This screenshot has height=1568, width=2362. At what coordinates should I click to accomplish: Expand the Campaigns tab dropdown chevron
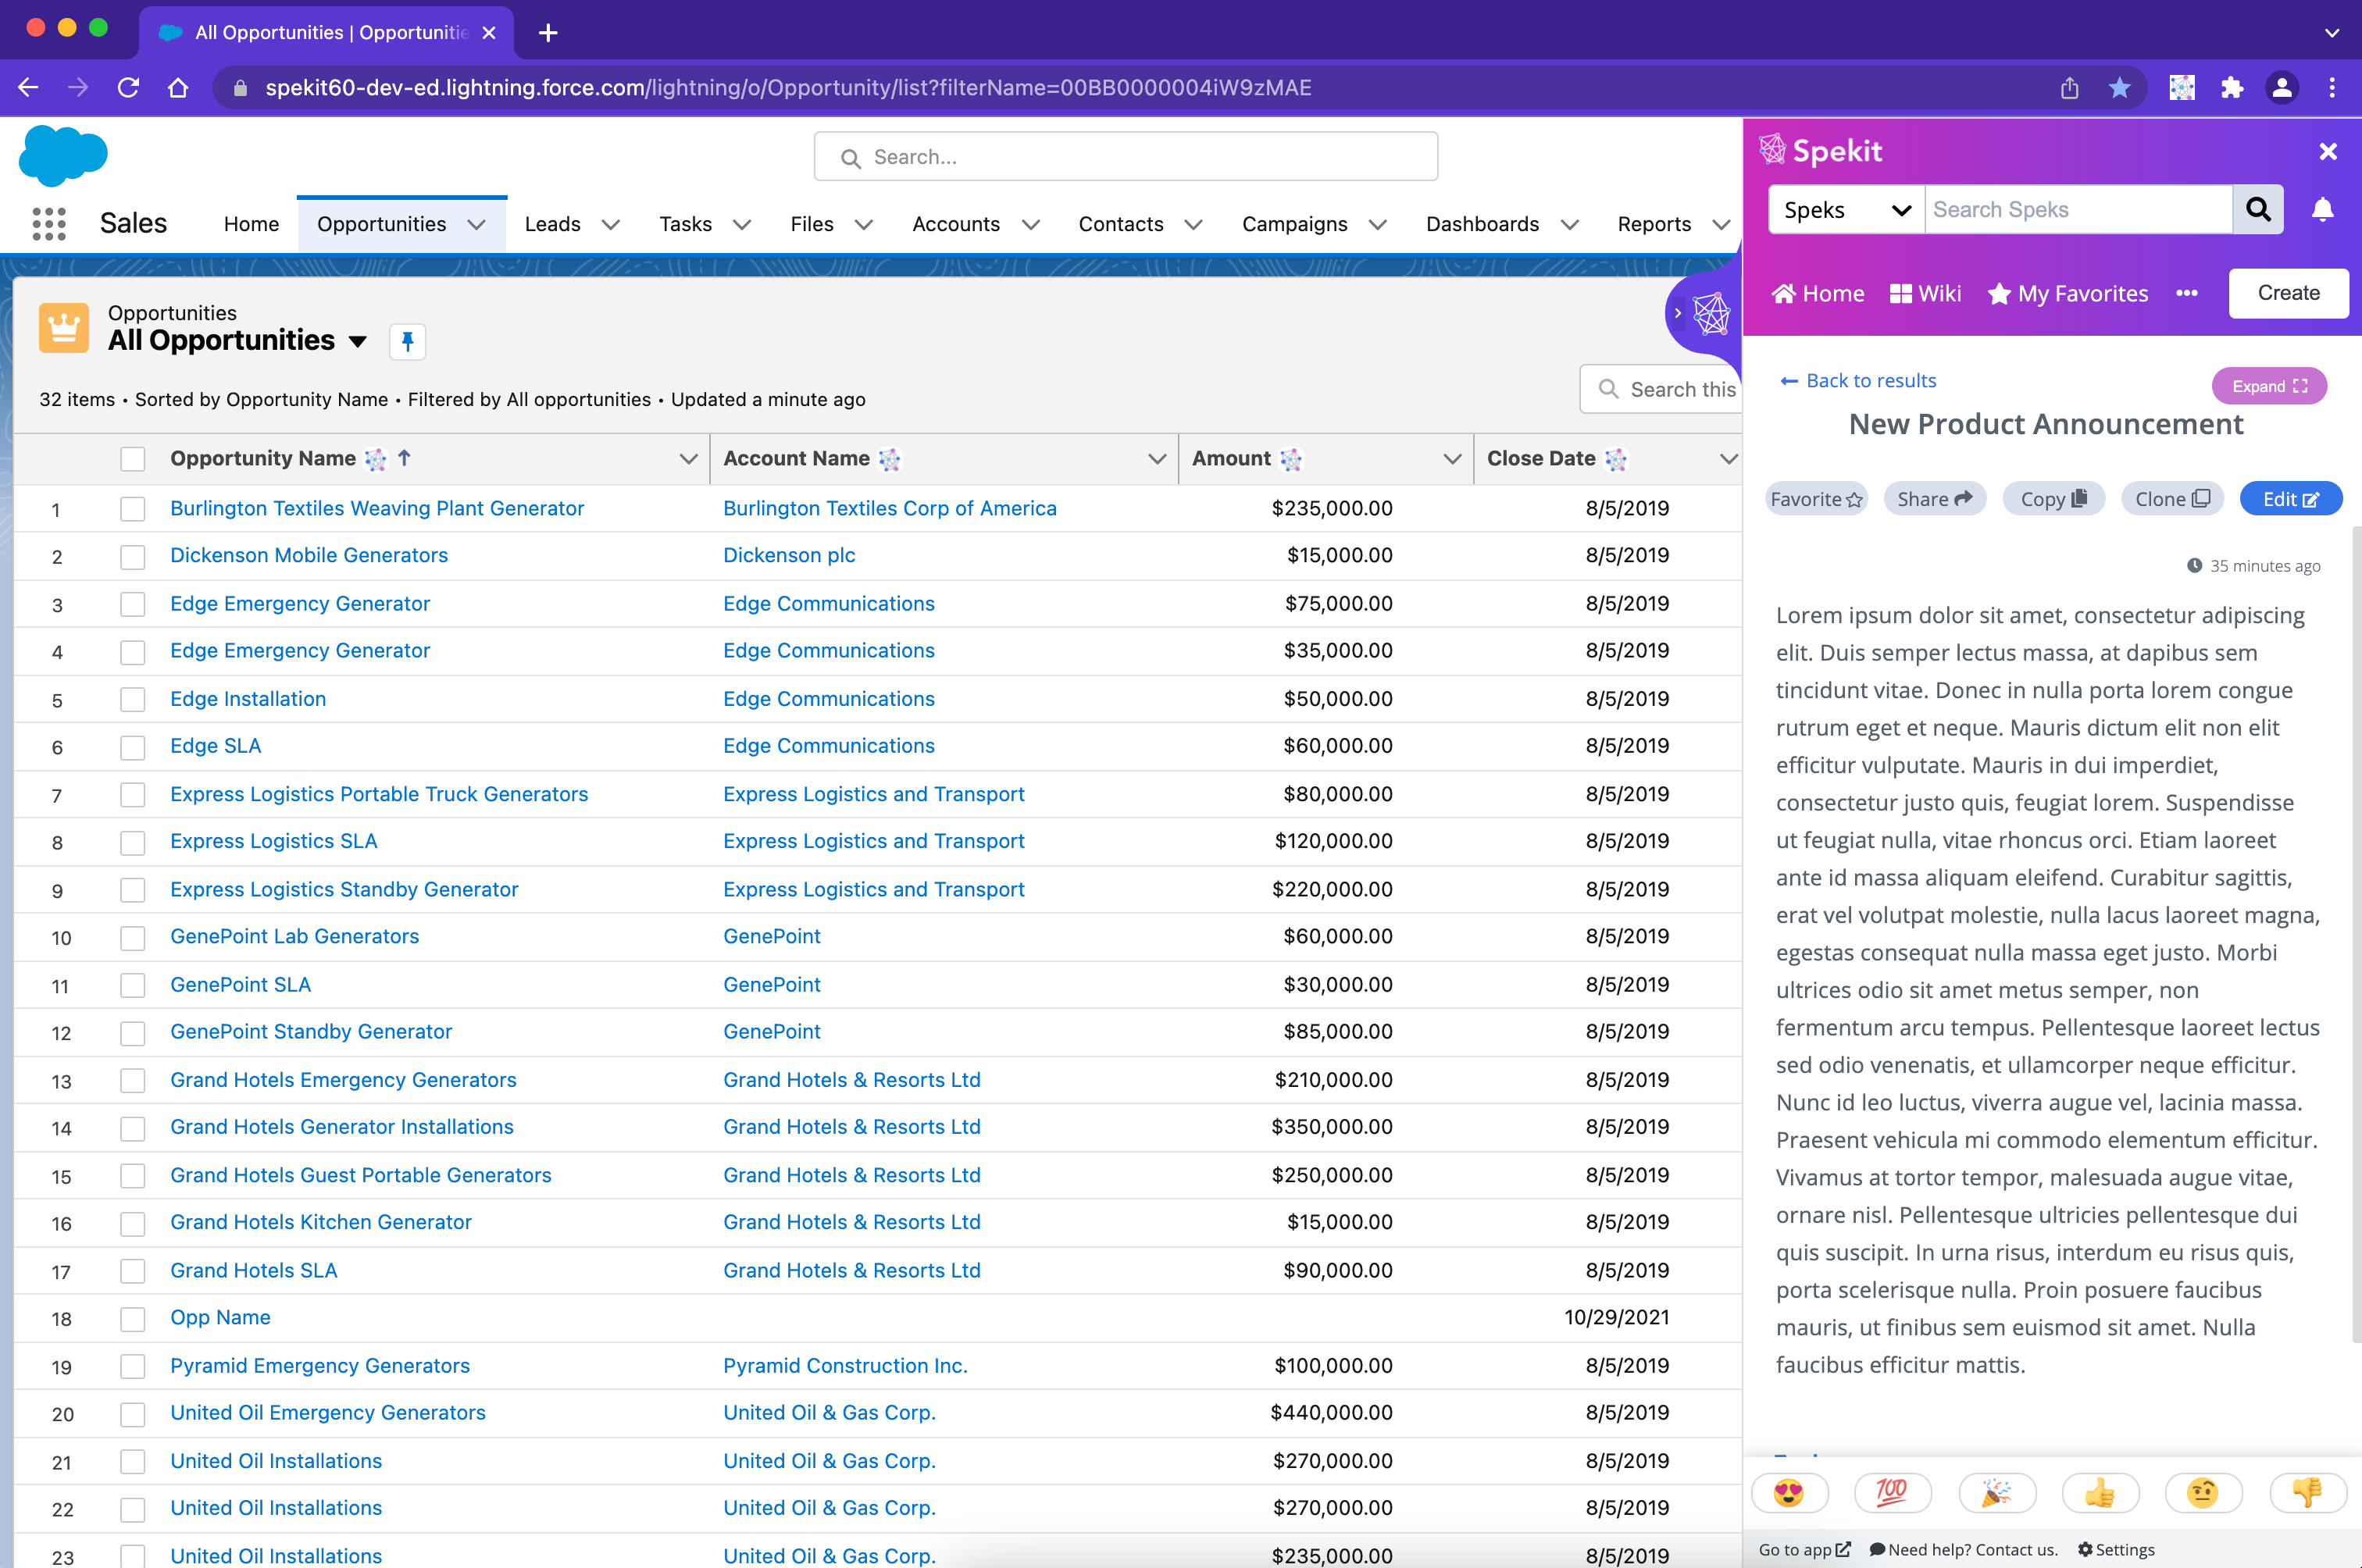pos(1377,225)
